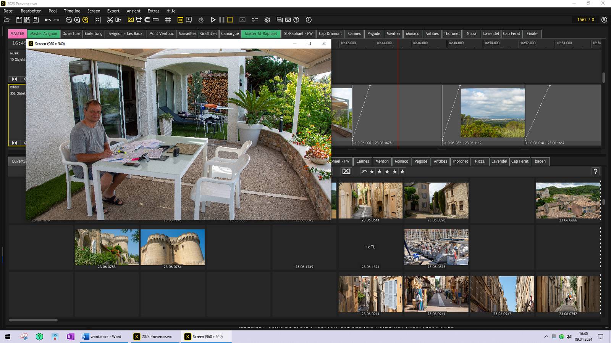Screen dimensions: 611x343
Task: Open the Master St-Raphael timeline tab
Action: [x=261, y=34]
